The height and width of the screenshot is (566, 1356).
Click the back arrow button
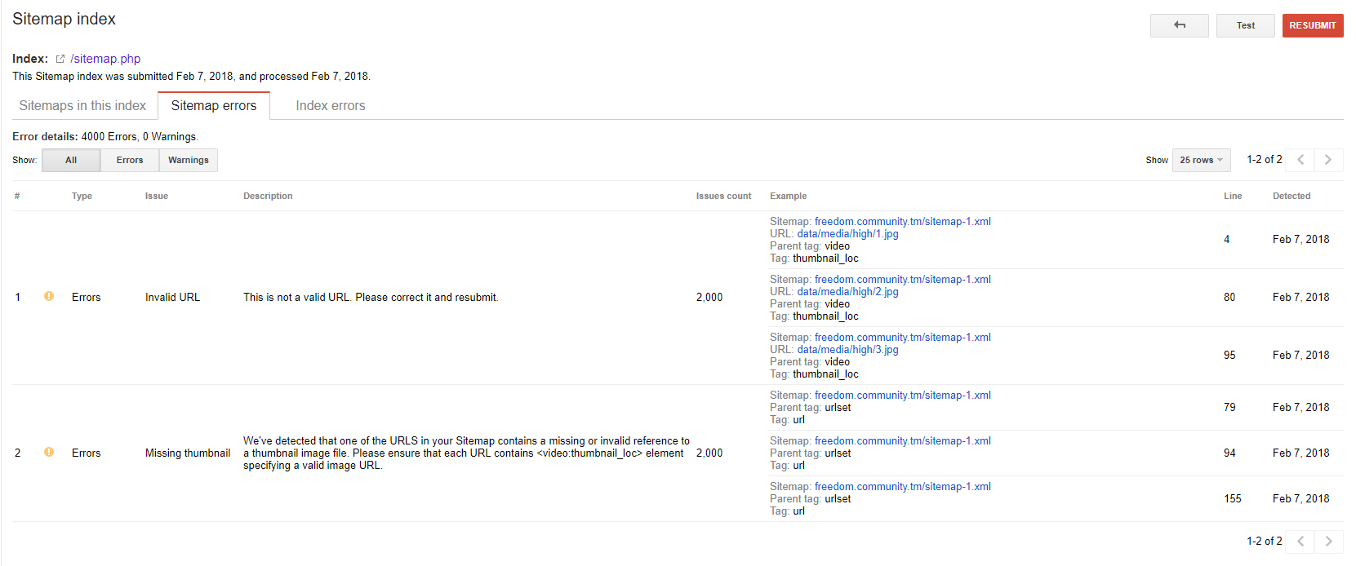(x=1179, y=25)
